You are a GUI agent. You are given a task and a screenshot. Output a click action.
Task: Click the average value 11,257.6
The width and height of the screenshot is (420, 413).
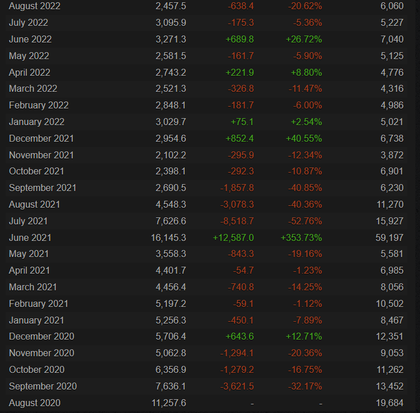169,403
